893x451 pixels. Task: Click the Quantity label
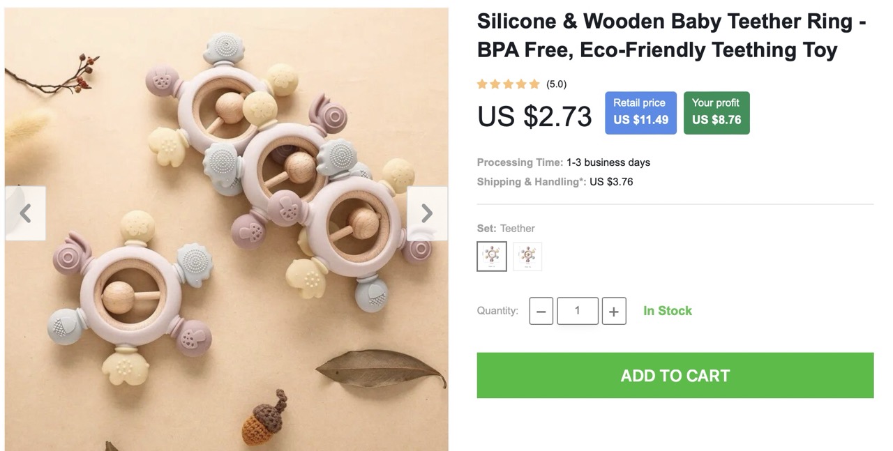coord(497,311)
